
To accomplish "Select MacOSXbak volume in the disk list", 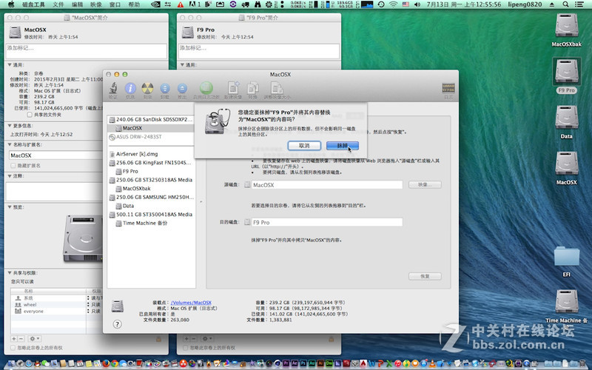I will pyautogui.click(x=136, y=188).
